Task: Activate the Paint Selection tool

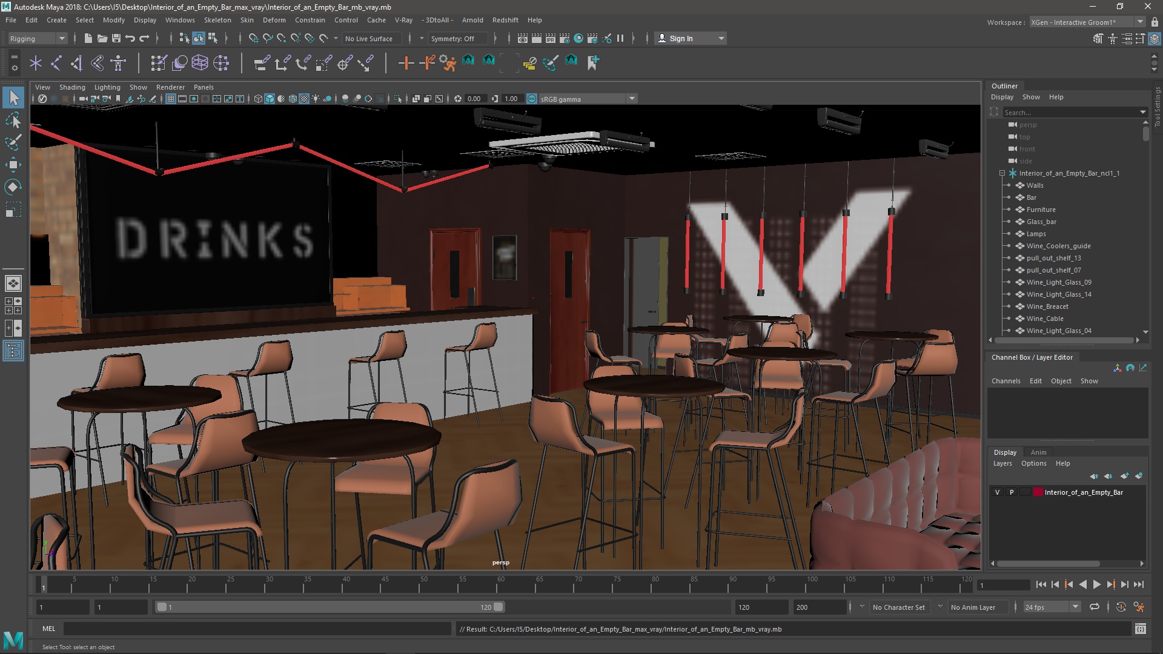Action: tap(13, 143)
